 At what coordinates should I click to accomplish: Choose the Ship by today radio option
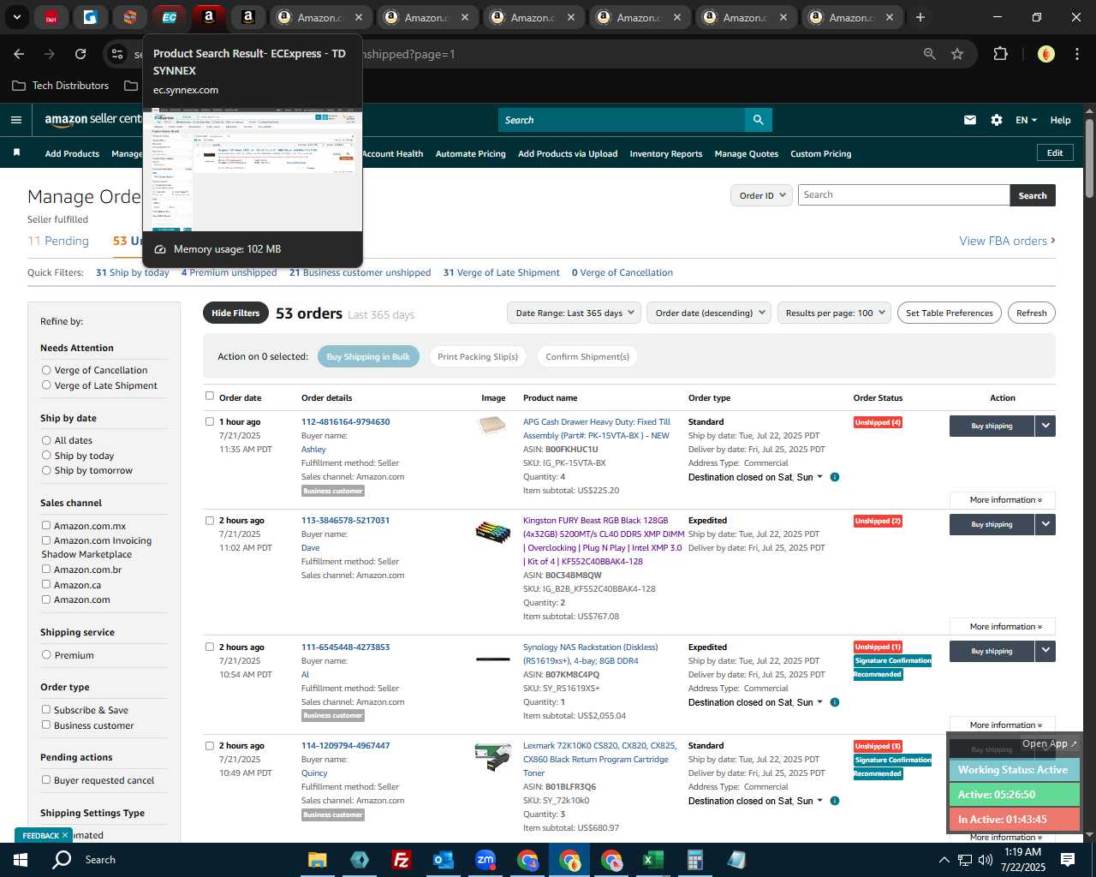pyautogui.click(x=46, y=456)
